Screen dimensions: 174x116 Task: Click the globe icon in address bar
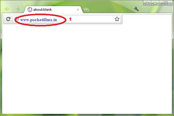tap(17, 19)
